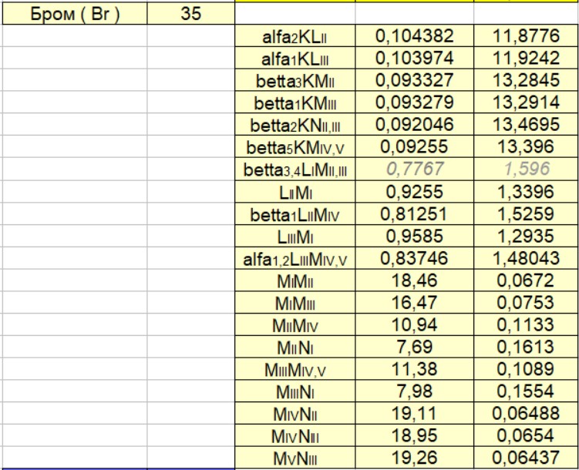Select the 'MIINI' label cell
This screenshot has height=470, width=579.
point(295,347)
